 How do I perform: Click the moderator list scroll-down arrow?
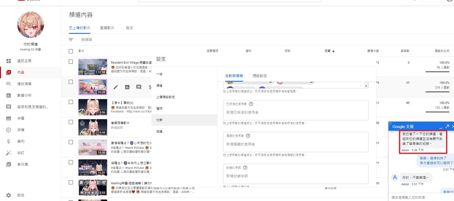coord(366,86)
